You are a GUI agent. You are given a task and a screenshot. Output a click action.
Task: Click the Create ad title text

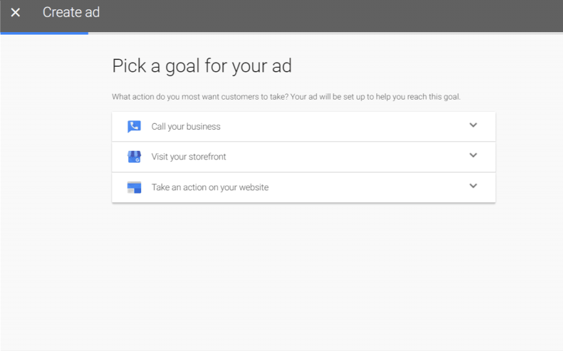(71, 12)
